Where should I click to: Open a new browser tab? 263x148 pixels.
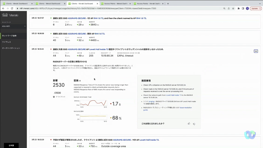(x=168, y=4)
